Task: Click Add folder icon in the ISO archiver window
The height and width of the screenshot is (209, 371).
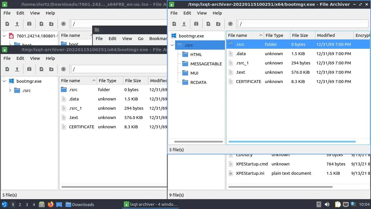Action: (x=51, y=24)
